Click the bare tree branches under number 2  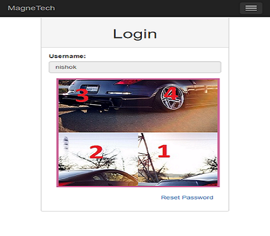(x=96, y=161)
